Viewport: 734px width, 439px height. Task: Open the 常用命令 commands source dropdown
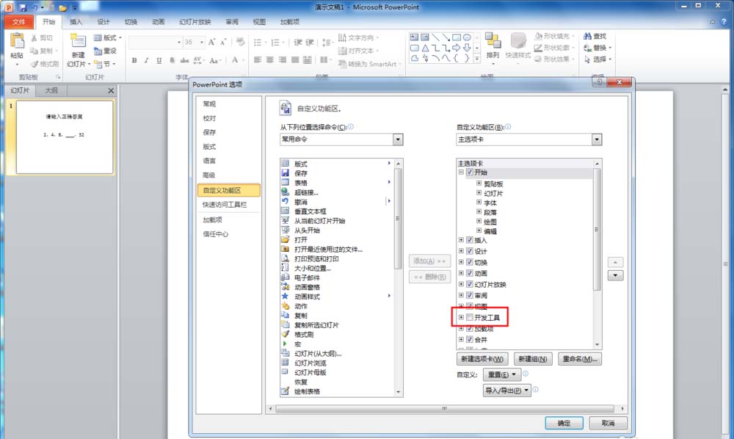[x=397, y=139]
